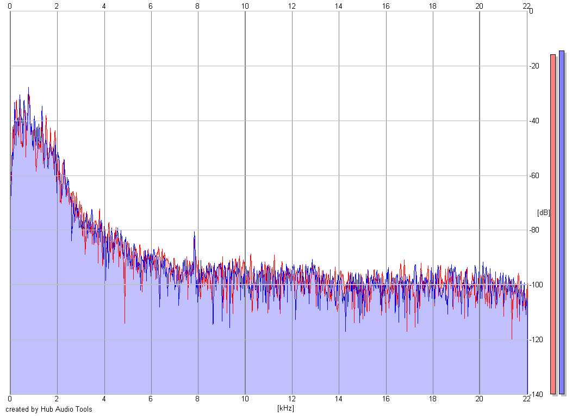Select the -80 dB scale label
The height and width of the screenshot is (416, 572).
pyautogui.click(x=534, y=230)
